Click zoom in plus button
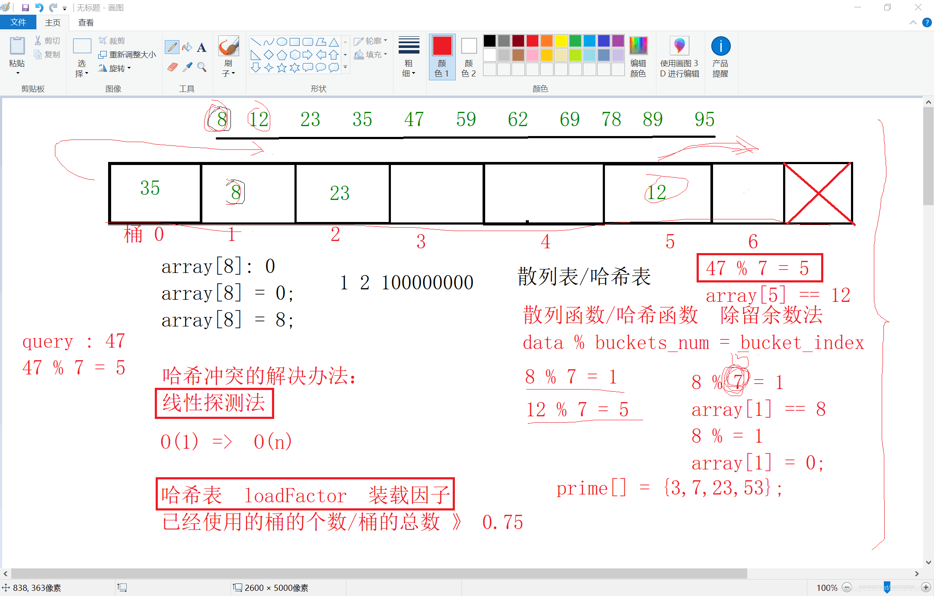The image size is (934, 596). [x=926, y=587]
